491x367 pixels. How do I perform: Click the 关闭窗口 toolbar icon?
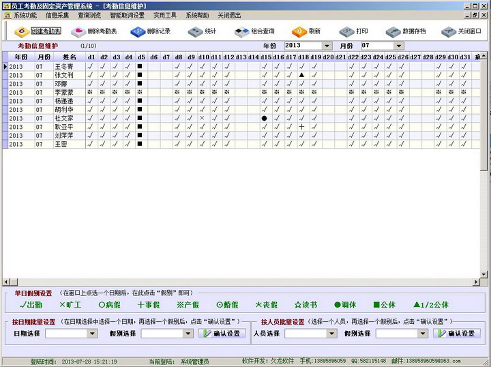coord(449,31)
